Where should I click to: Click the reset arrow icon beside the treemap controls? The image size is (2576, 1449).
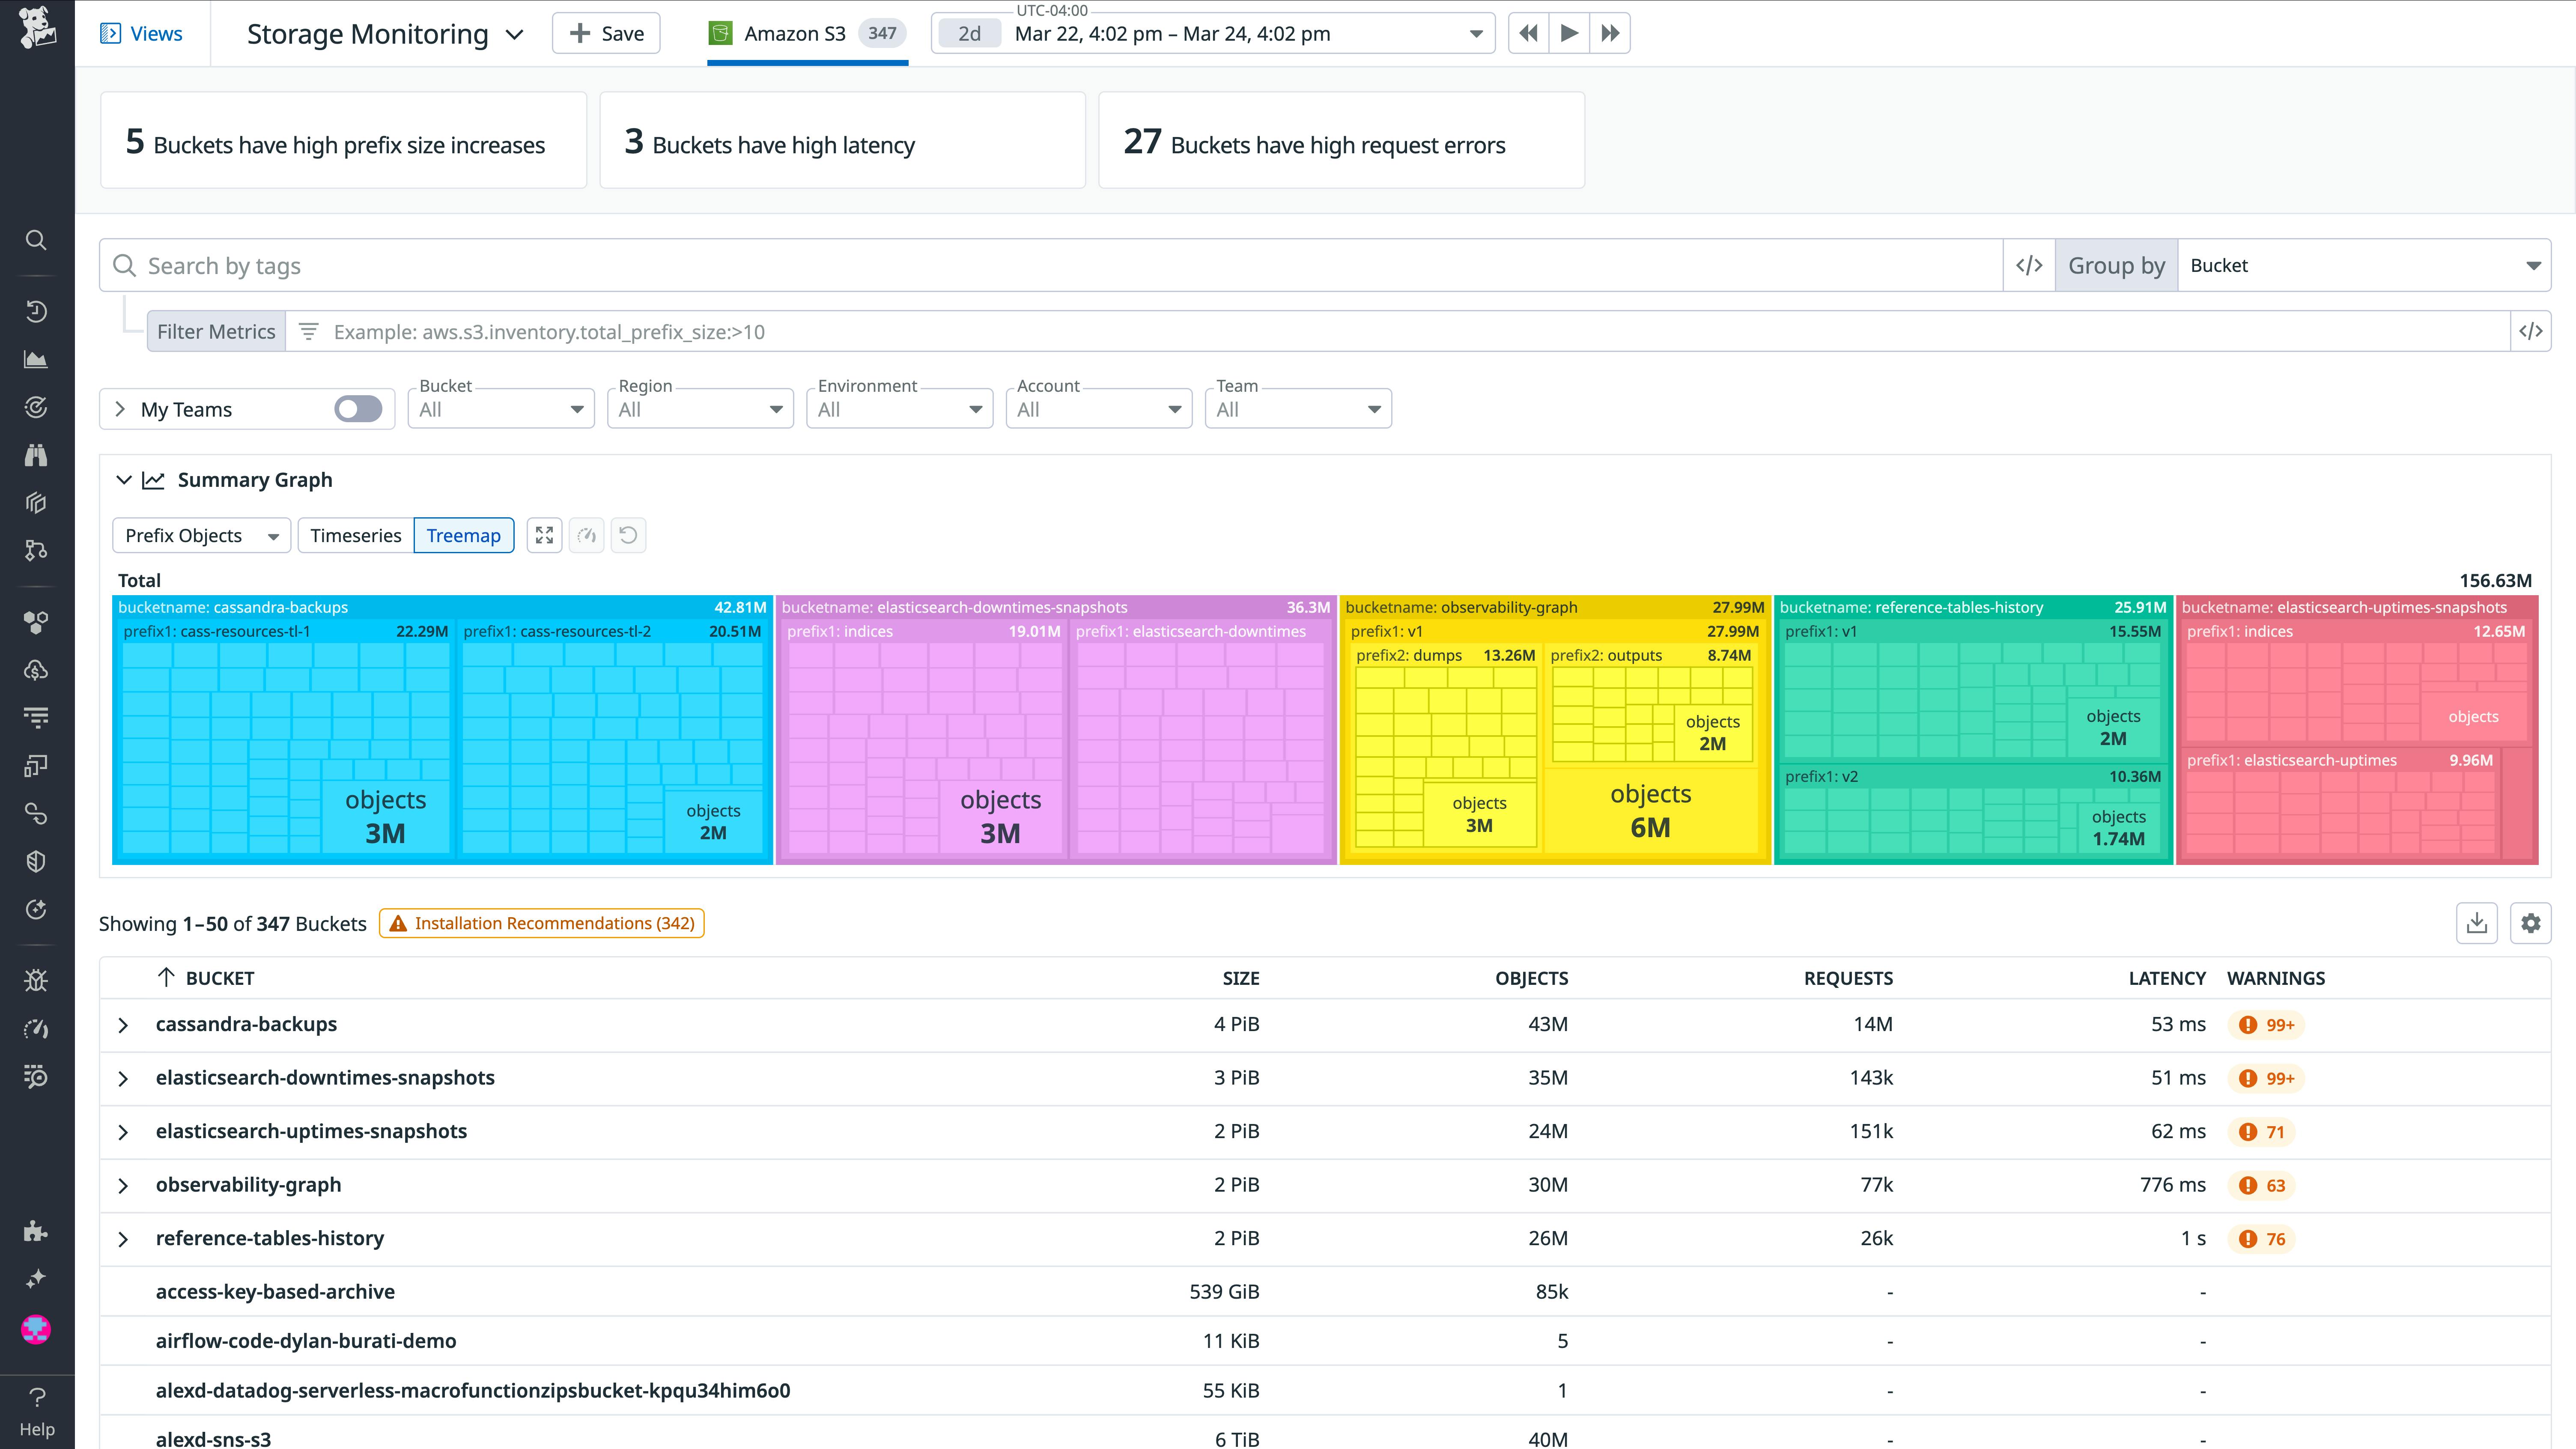(628, 535)
